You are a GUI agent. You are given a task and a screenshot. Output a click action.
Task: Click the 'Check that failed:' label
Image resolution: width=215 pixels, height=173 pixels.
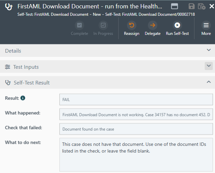[x=24, y=128]
